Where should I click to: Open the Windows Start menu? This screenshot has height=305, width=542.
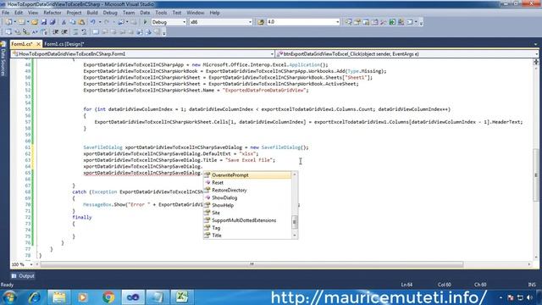(9, 297)
